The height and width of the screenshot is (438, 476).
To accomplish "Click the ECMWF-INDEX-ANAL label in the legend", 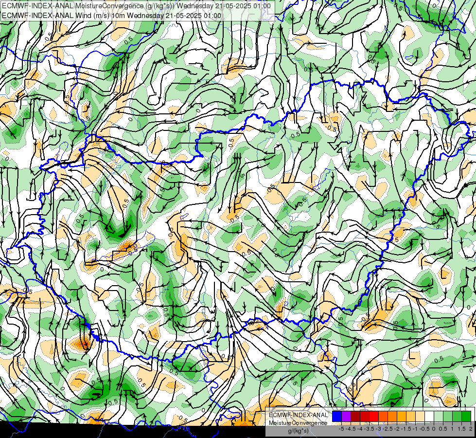I will pyautogui.click(x=298, y=415).
